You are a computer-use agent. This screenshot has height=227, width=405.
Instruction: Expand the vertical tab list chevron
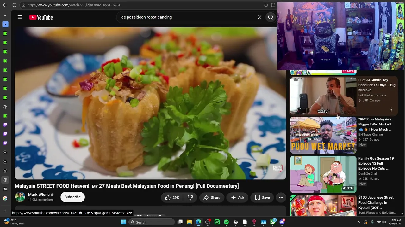point(5,15)
